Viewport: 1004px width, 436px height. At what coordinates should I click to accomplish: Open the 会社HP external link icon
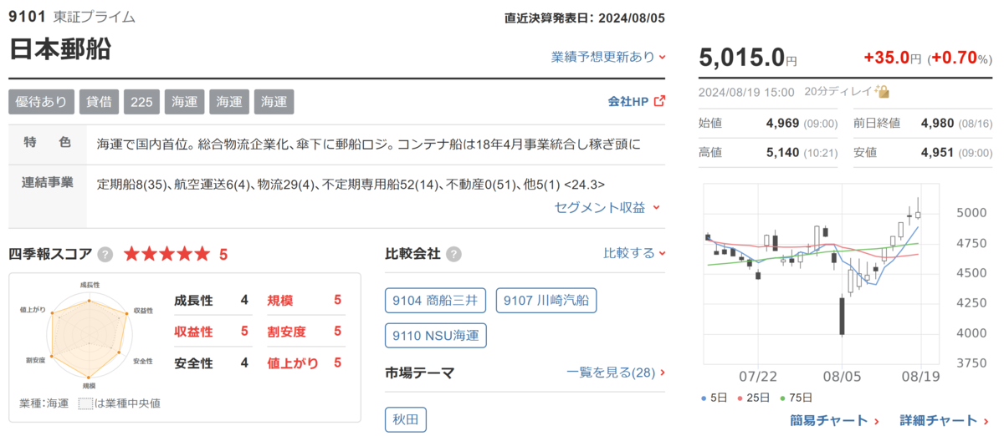pos(659,101)
